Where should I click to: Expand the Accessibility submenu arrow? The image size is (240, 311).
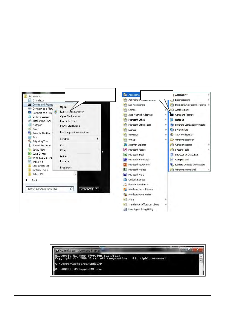[209, 95]
